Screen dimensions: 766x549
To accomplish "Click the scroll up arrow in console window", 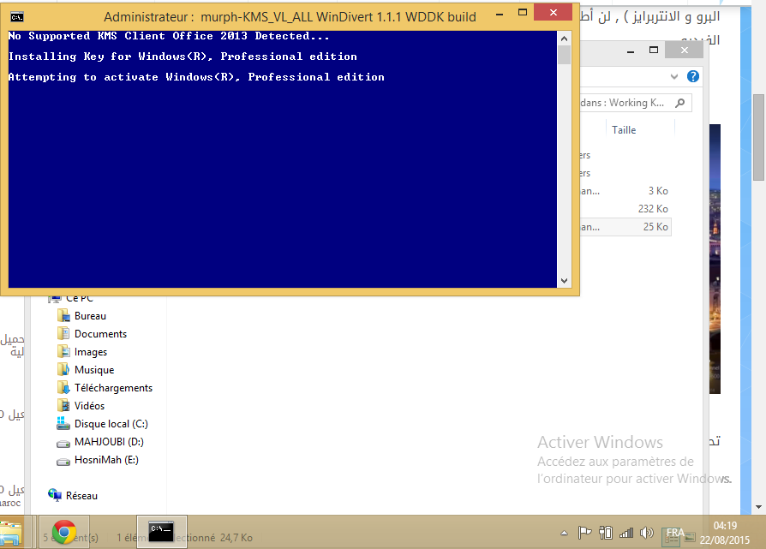I will click(x=565, y=39).
